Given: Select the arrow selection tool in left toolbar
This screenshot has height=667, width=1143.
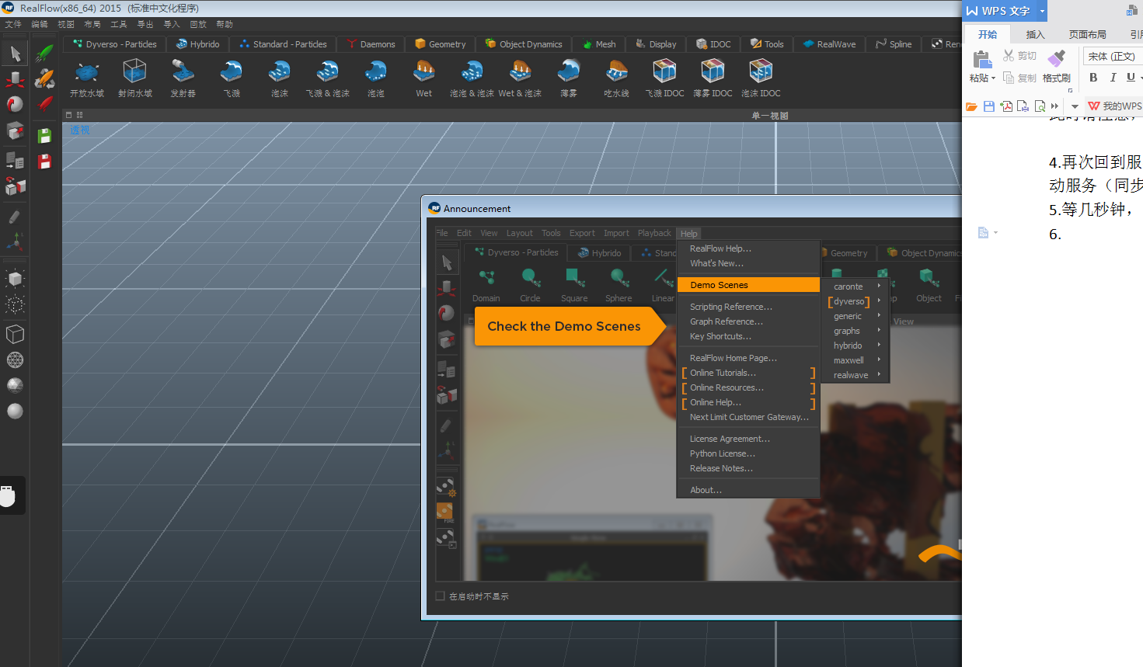Looking at the screenshot, I should (x=15, y=54).
